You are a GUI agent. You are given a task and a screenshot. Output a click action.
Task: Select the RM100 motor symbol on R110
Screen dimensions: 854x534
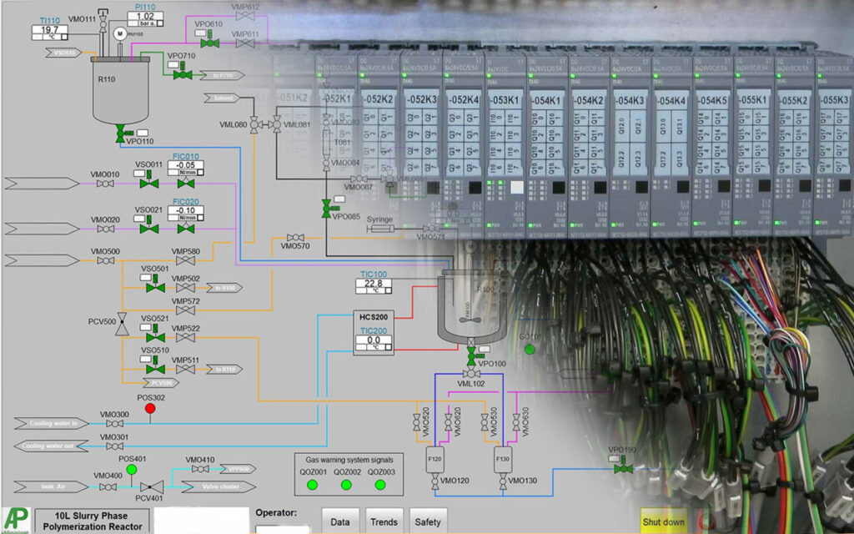coord(120,33)
